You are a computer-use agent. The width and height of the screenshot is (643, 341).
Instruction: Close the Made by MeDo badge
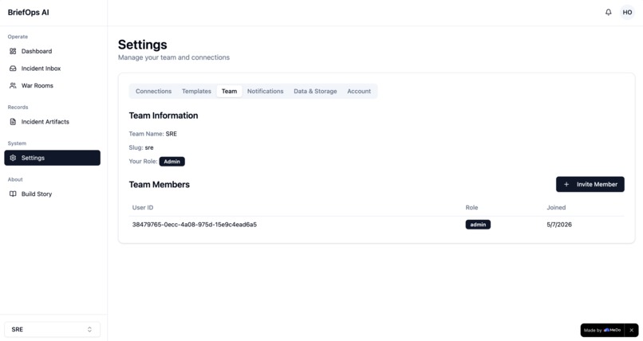click(x=632, y=330)
